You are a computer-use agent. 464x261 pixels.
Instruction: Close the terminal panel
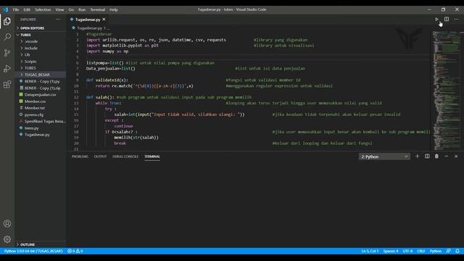coord(456,157)
